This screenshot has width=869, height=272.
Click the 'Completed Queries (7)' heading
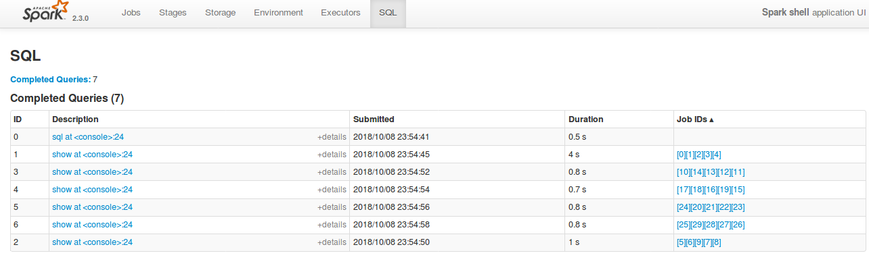(x=67, y=99)
